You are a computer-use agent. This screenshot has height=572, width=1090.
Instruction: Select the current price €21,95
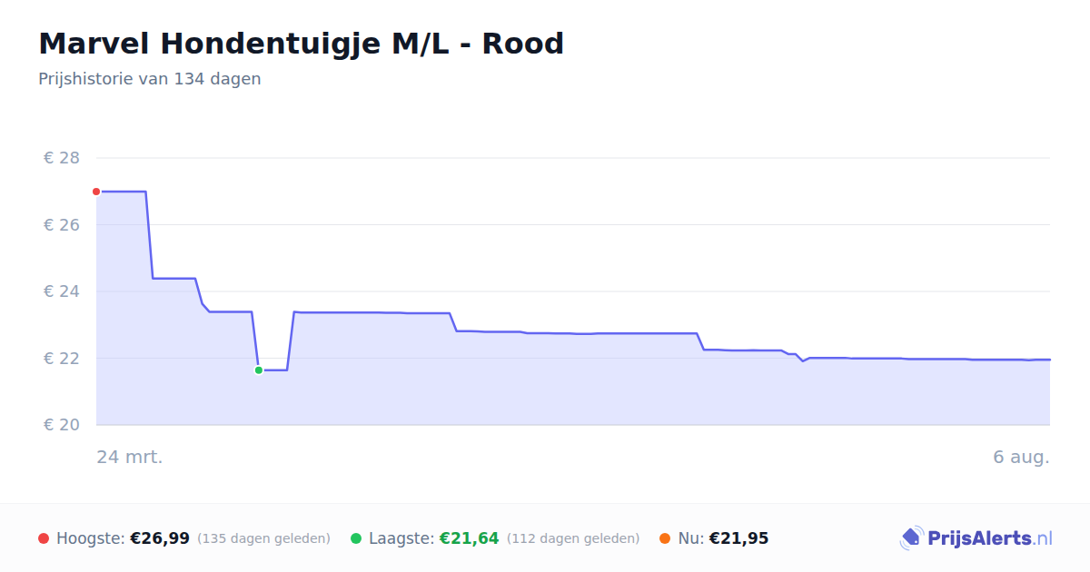point(738,538)
